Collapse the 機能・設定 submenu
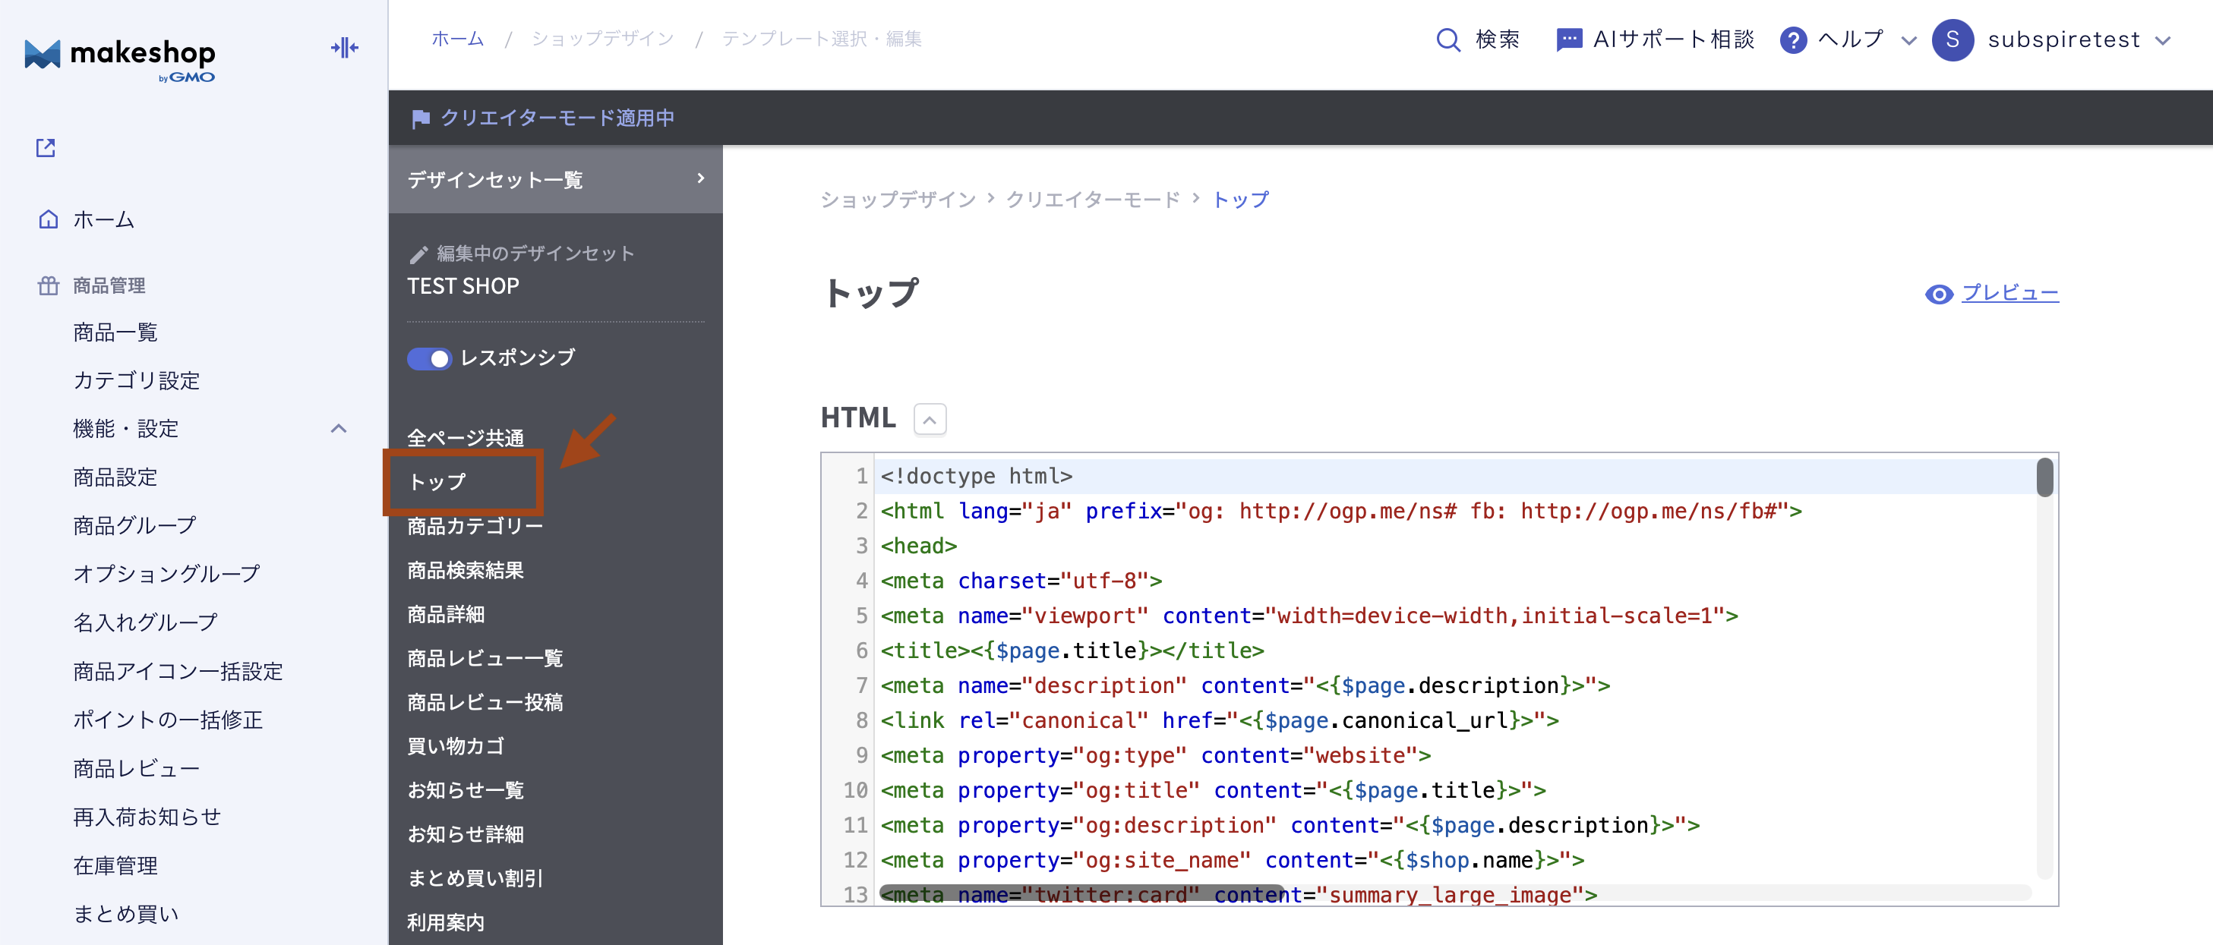This screenshot has height=945, width=2213. (x=339, y=428)
